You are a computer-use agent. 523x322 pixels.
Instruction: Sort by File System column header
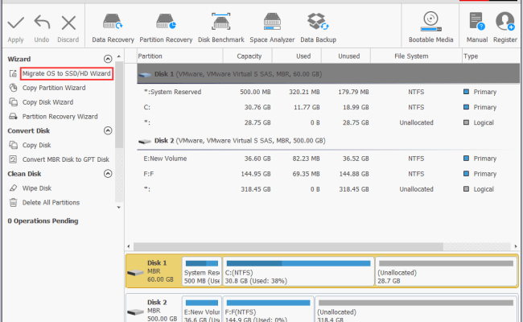click(x=416, y=56)
